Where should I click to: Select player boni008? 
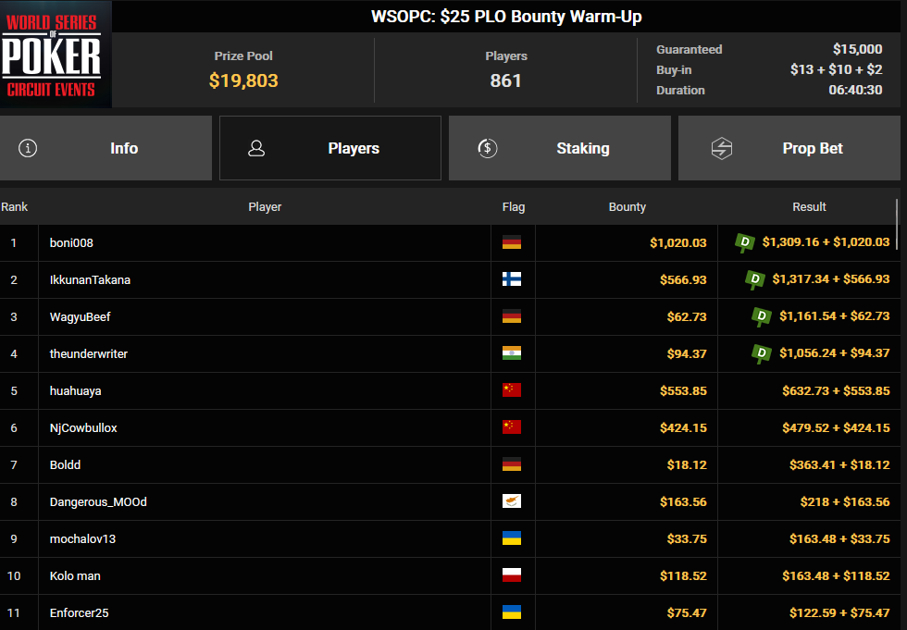tap(71, 242)
